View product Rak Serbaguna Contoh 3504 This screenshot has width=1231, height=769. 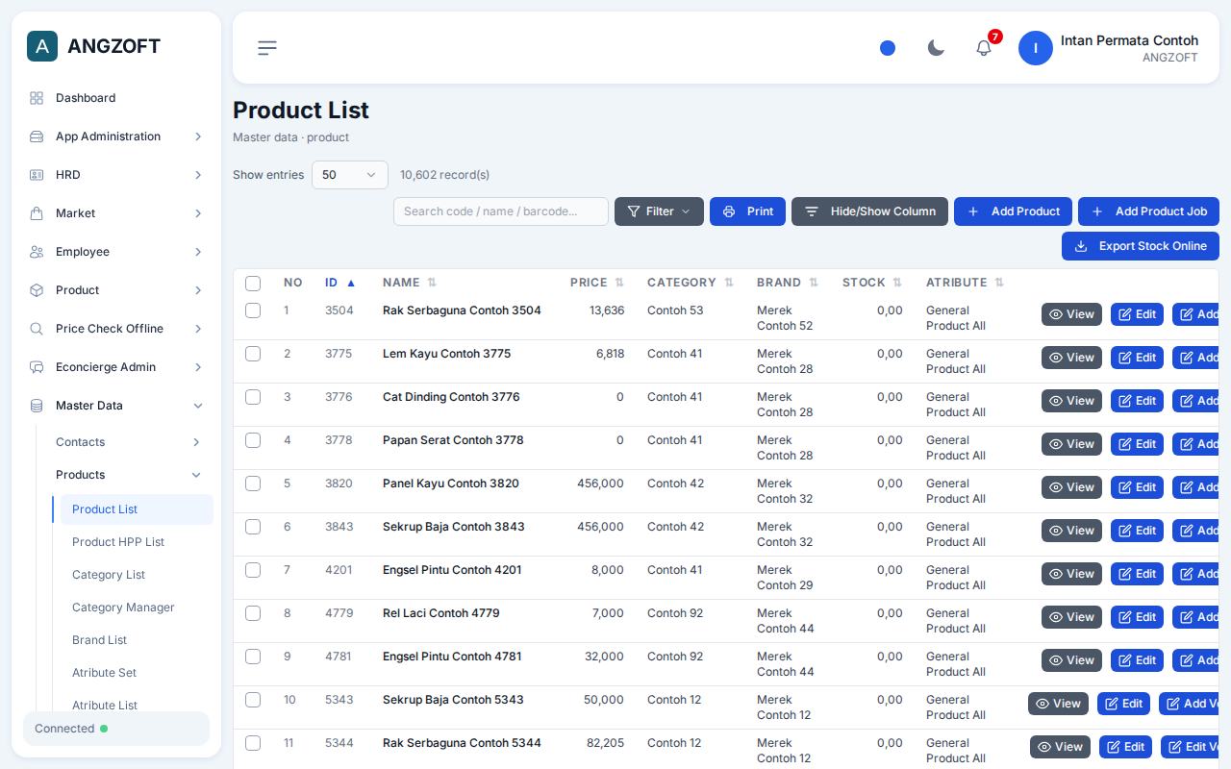pos(1071,314)
